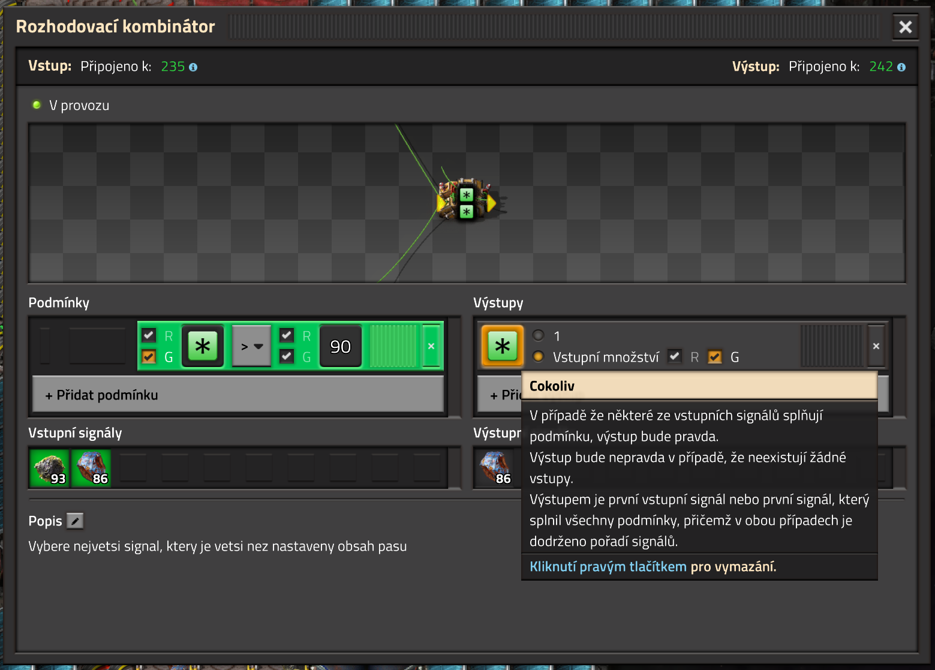Screen dimensions: 935x670
Task: Click the condition's green asterisk signal slot
Action: coord(203,346)
